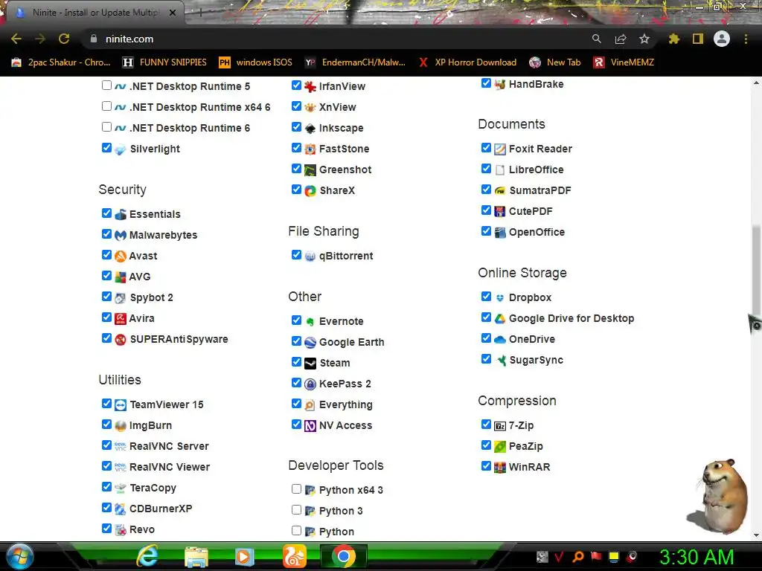The width and height of the screenshot is (762, 571).
Task: Click the AVG icon
Action: [x=121, y=277]
